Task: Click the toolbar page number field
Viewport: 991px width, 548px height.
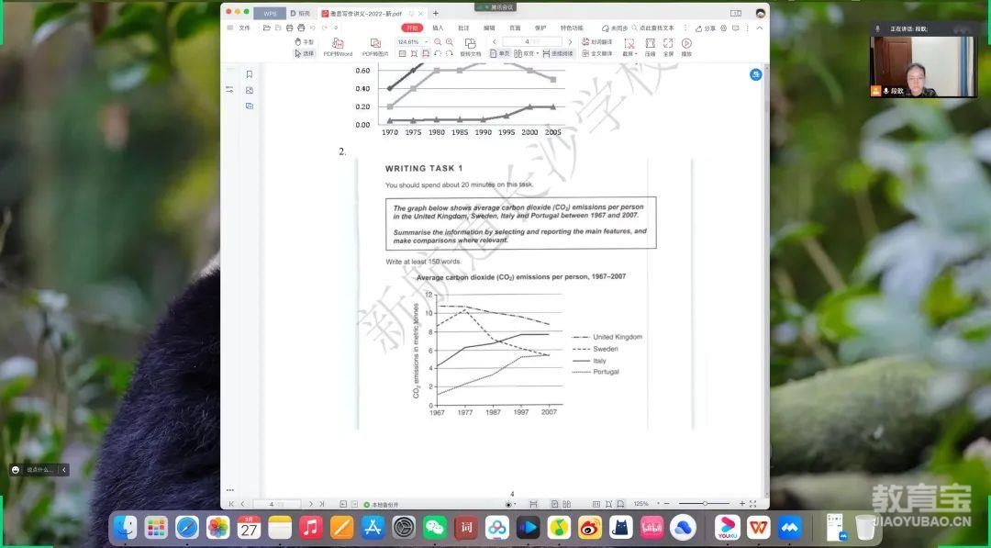Action: point(531,41)
